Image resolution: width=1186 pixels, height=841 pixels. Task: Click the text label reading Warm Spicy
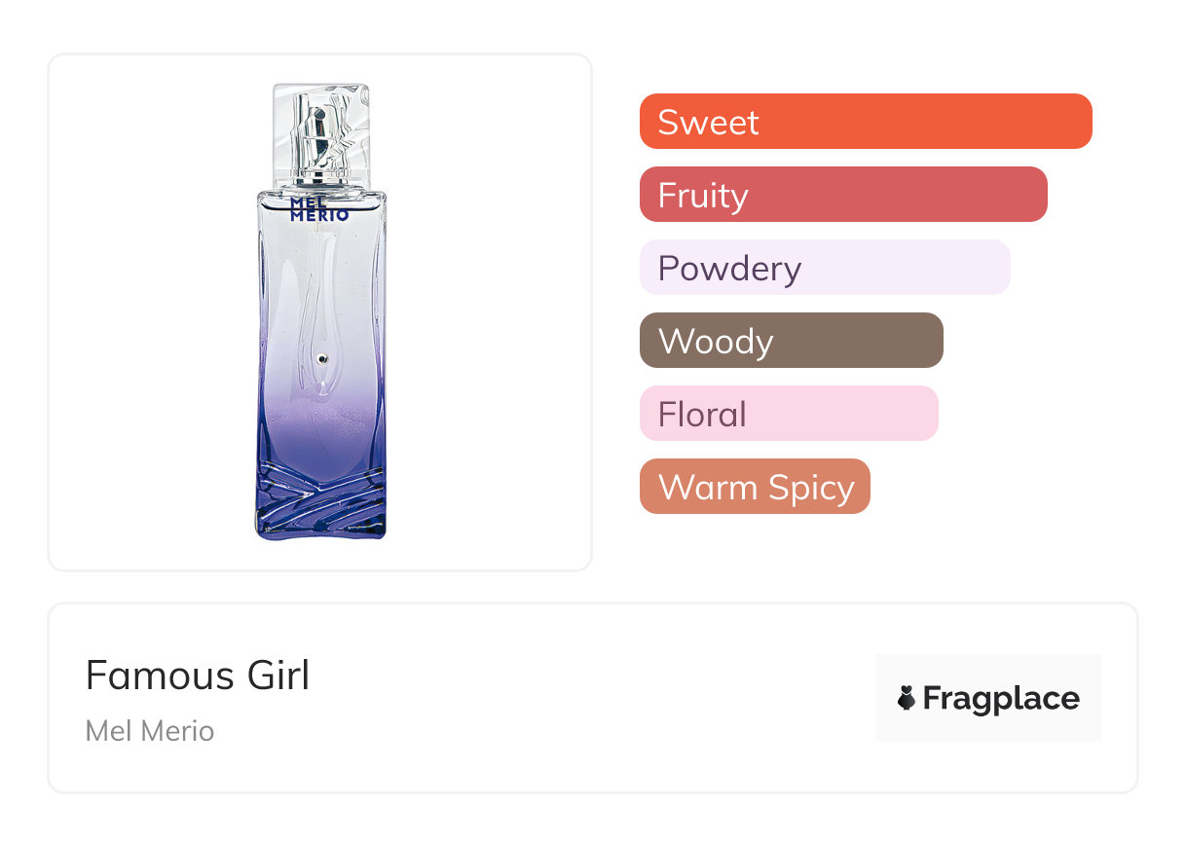pos(756,488)
